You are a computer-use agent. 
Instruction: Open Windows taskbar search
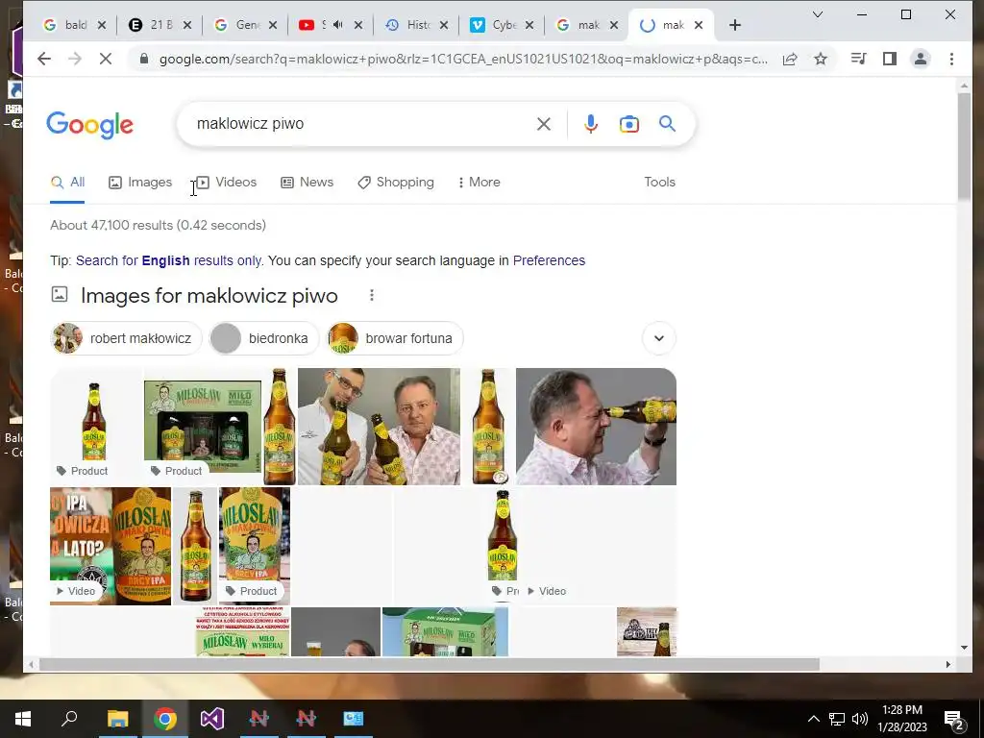click(69, 718)
